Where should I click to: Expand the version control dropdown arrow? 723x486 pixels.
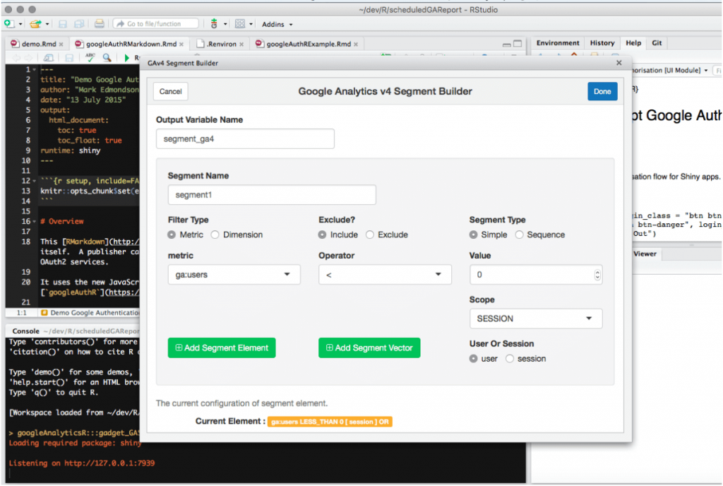pos(225,24)
